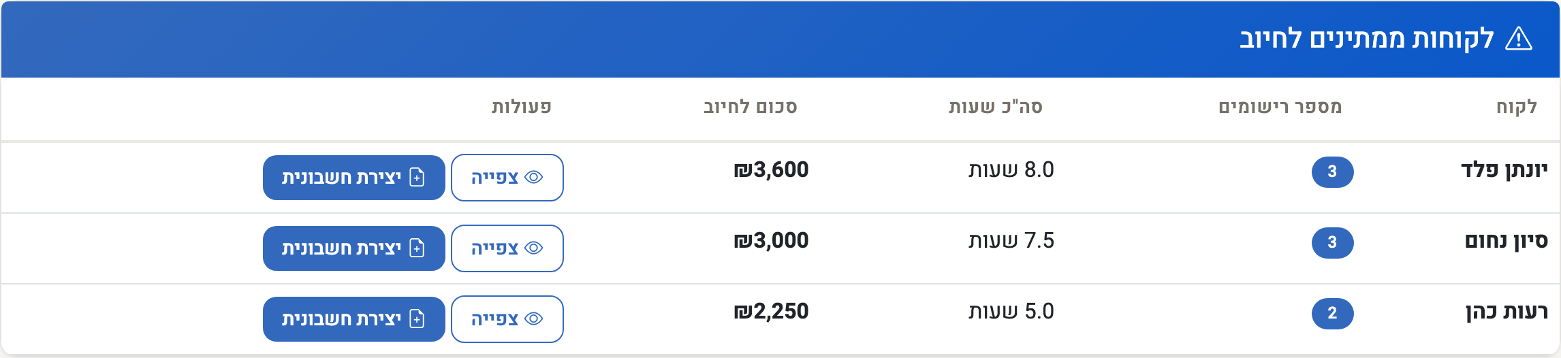Click invoice document icon for יונתן פלד
This screenshot has width=1561, height=358.
417,177
